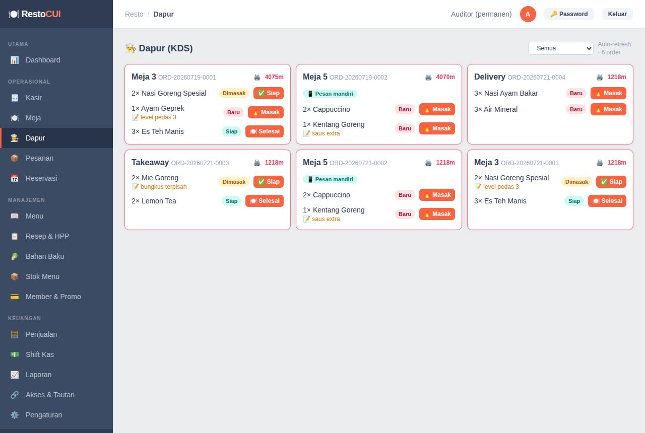Click the Takeaway card title
Screen dimensions: 645x433
150,163
